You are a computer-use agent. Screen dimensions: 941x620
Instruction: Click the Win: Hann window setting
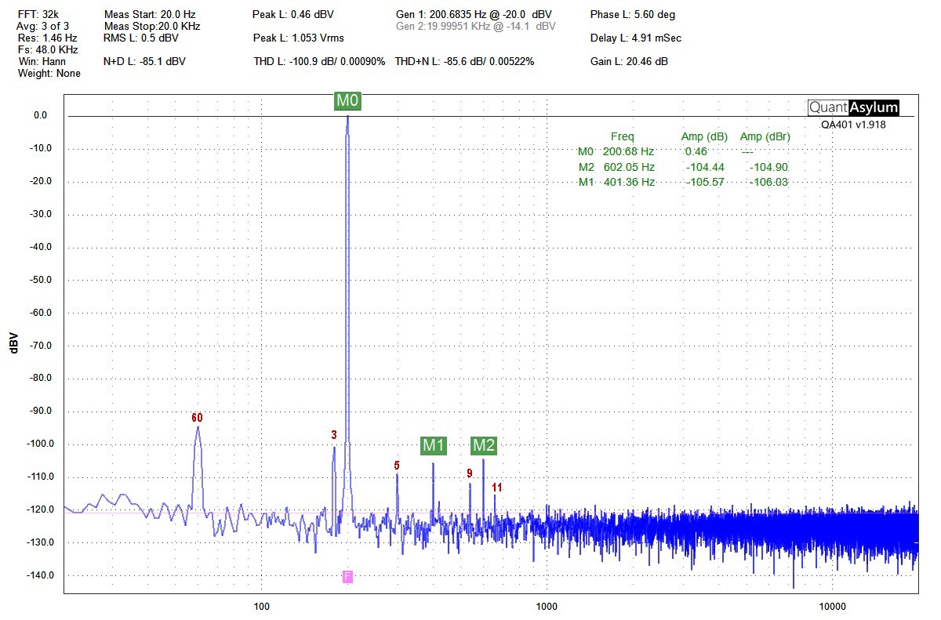(39, 61)
